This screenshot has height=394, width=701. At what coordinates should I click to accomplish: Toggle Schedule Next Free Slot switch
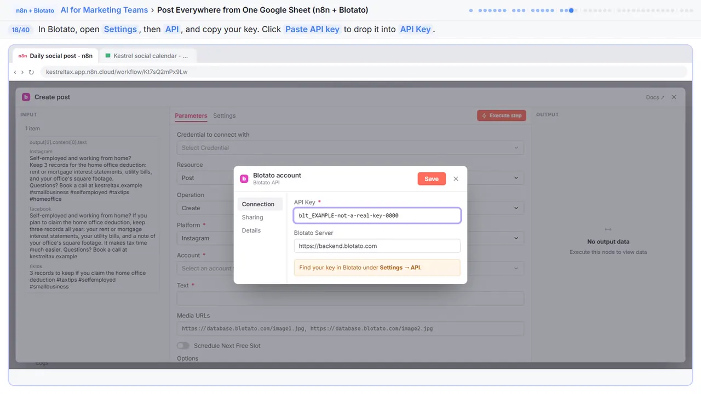click(x=183, y=346)
